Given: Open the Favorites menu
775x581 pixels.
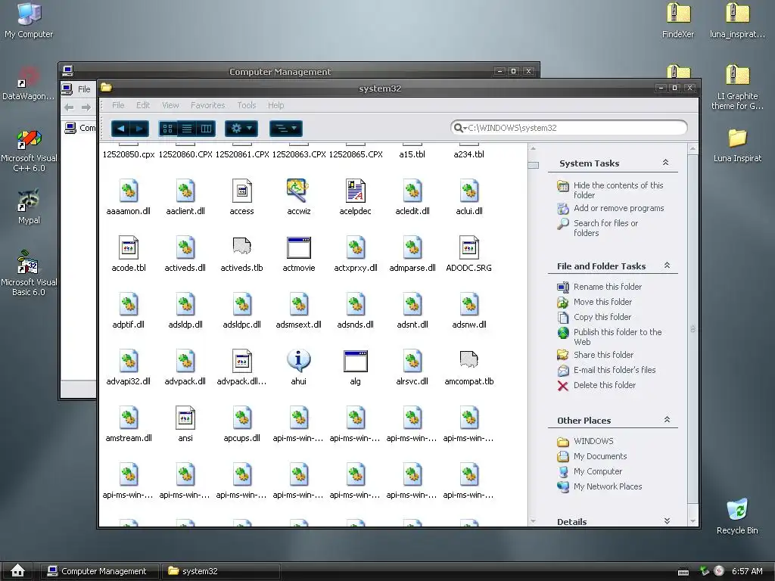Looking at the screenshot, I should 207,105.
